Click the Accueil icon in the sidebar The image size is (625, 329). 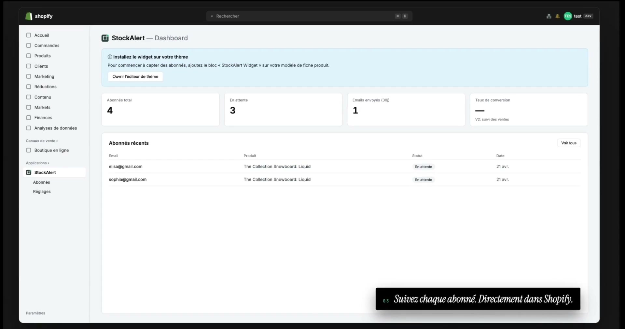click(x=29, y=35)
